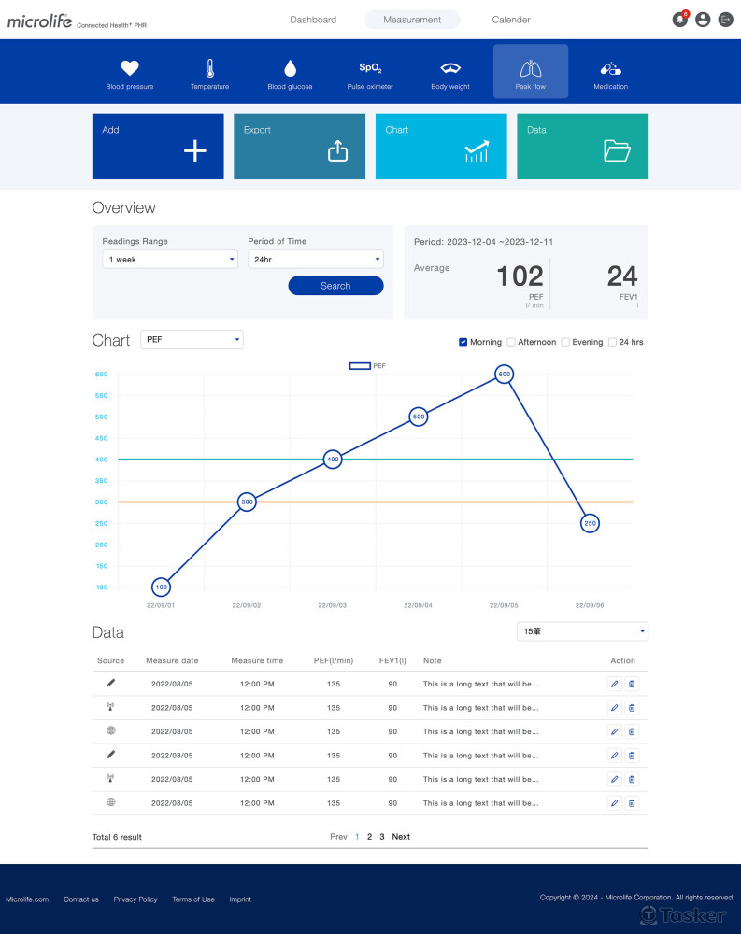Open the notifications bell icon
This screenshot has width=741, height=934.
click(x=680, y=19)
